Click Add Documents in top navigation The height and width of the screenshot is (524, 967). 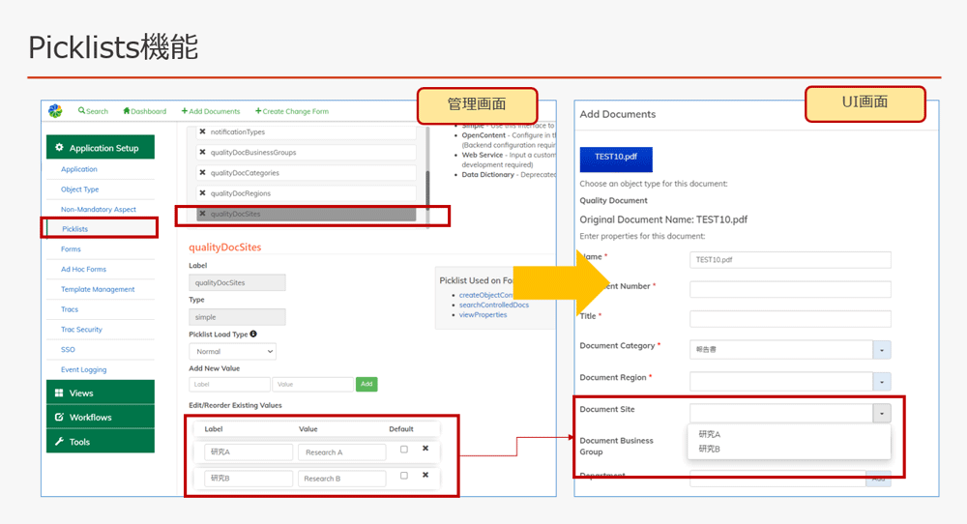[x=210, y=111]
